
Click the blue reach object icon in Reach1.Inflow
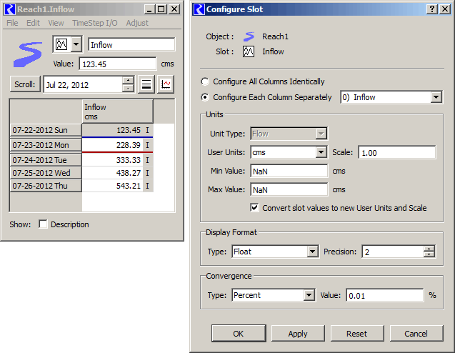click(28, 54)
